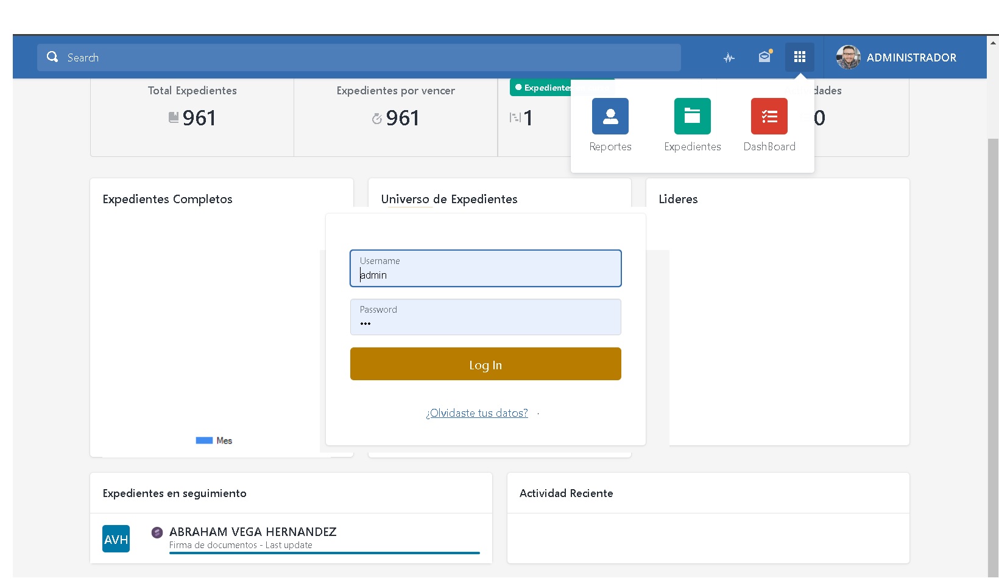Expand the ADMINISTRADOR user menu
This screenshot has width=999, height=581.
tap(911, 58)
